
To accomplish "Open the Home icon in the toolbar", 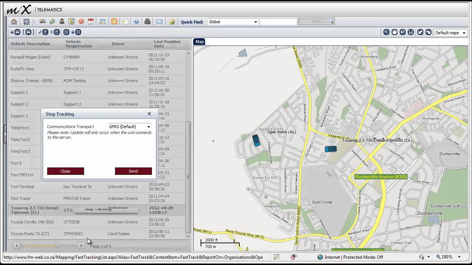I will pyautogui.click(x=14, y=22).
